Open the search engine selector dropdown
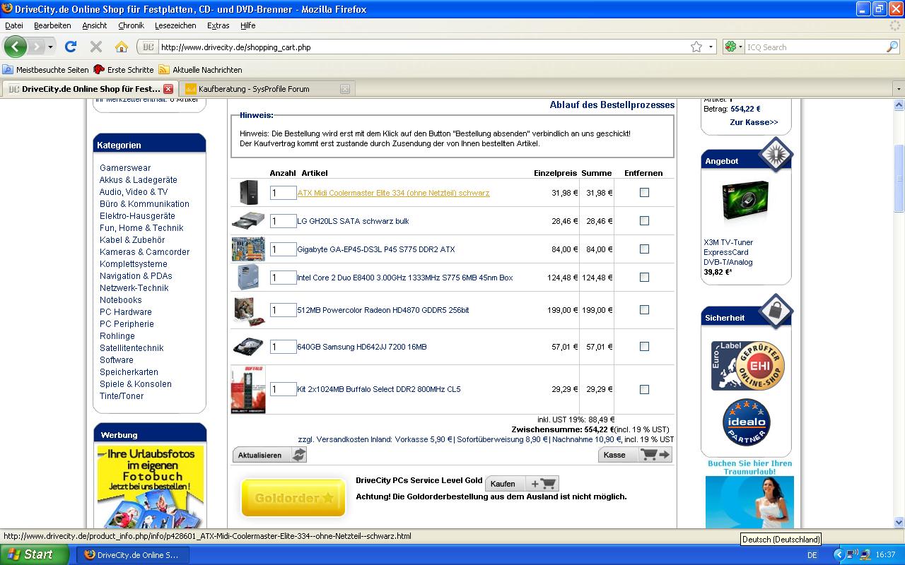The image size is (905, 565). click(733, 47)
